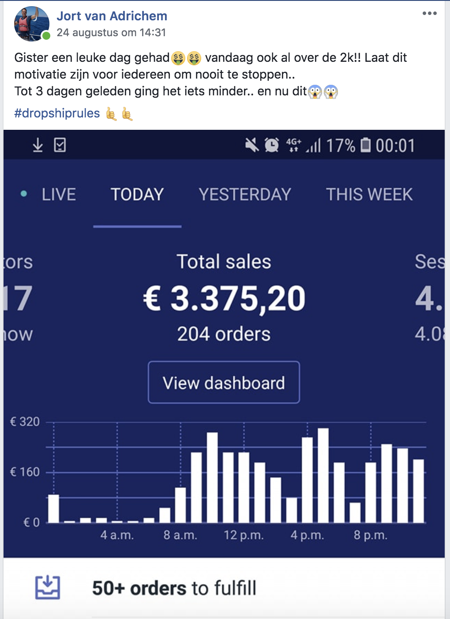450x619 pixels.
Task: Tap the alarm clock status icon
Action: [272, 145]
